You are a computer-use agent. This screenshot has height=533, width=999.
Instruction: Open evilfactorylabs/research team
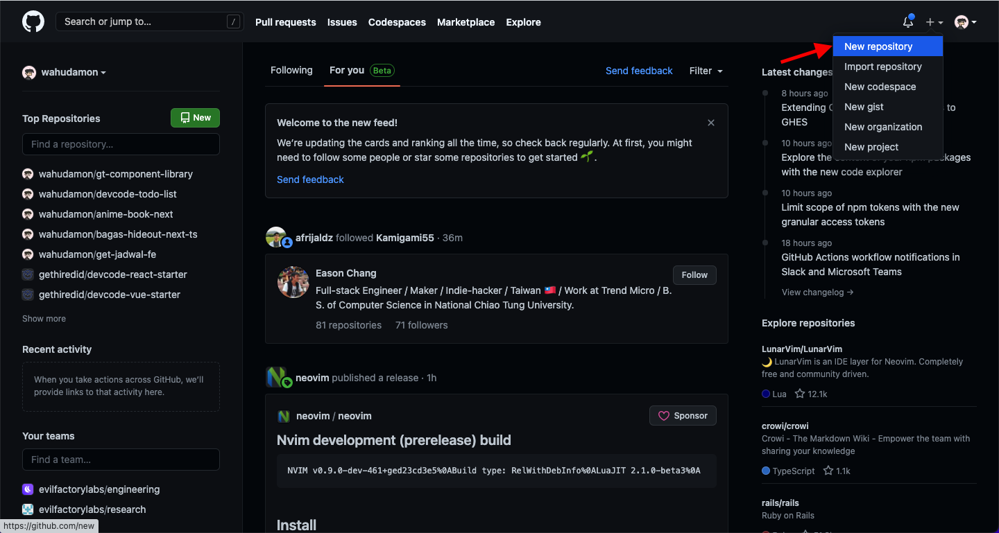(x=92, y=509)
